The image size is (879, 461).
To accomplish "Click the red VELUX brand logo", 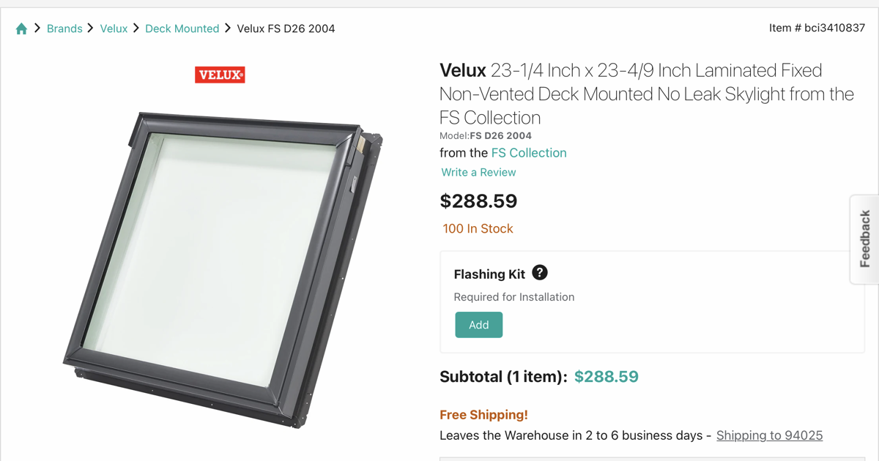I will pyautogui.click(x=220, y=74).
